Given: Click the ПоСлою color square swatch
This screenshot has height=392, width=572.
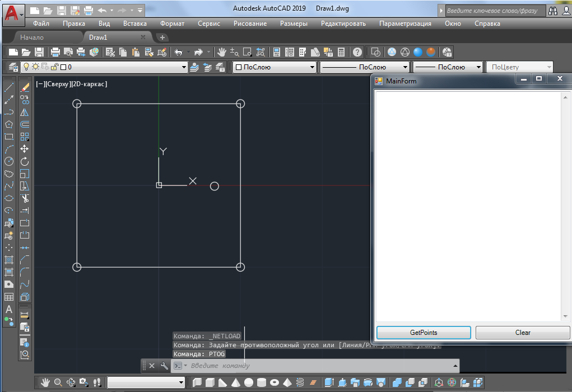Looking at the screenshot, I should coord(239,67).
